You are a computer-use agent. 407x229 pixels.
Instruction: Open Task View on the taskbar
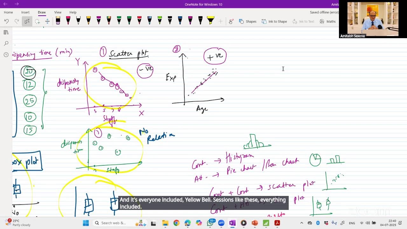coord(153,223)
